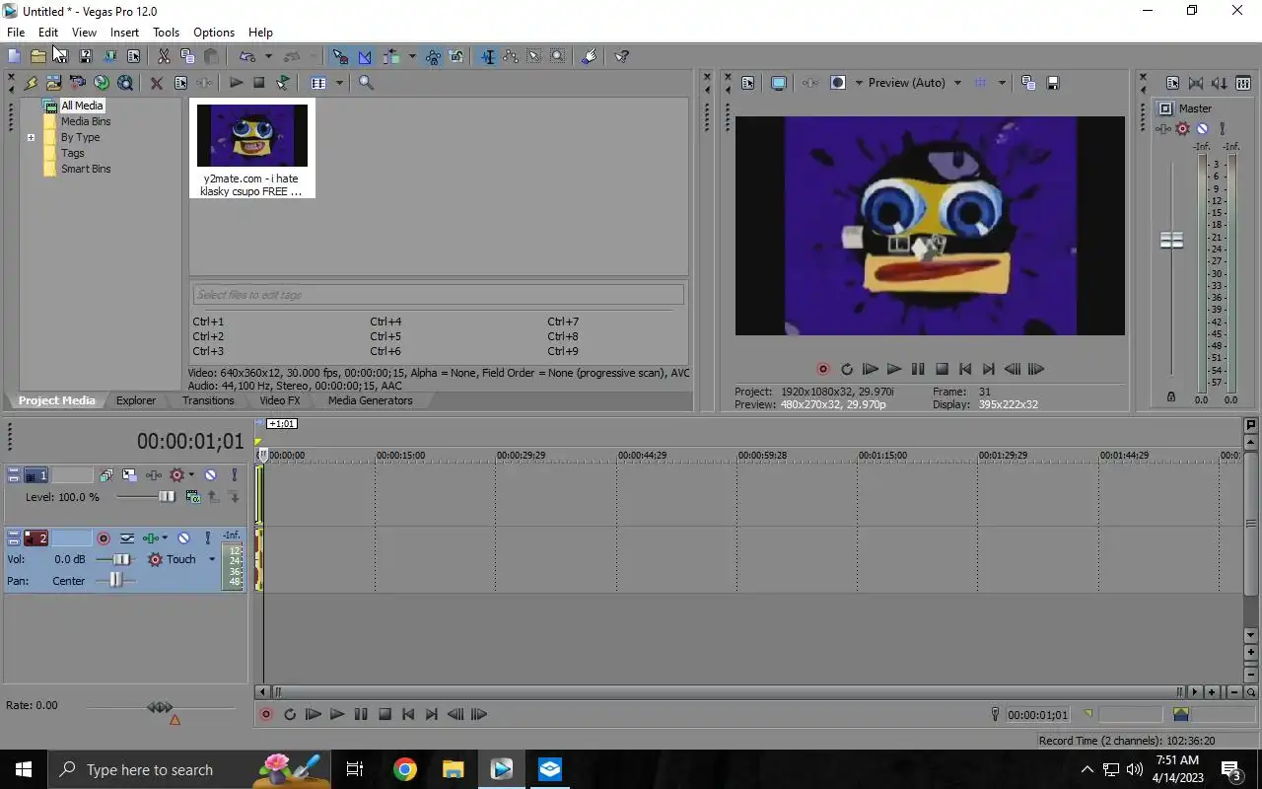Screen dimensions: 1262x789
Task: Click the Master Bus Dim Output icon
Action: click(x=1220, y=84)
